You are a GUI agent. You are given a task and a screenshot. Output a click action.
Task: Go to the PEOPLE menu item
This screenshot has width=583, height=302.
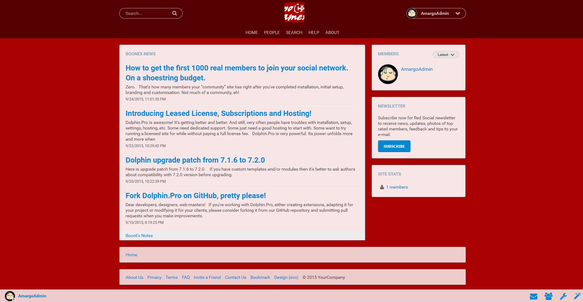272,32
